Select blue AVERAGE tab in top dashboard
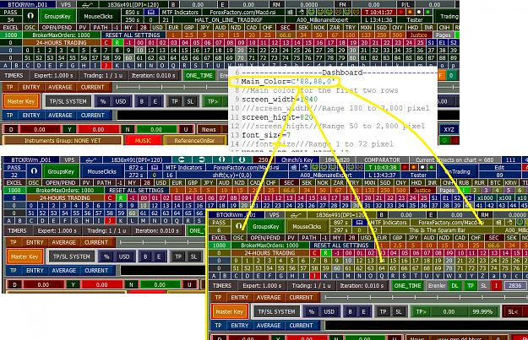 [60, 116]
